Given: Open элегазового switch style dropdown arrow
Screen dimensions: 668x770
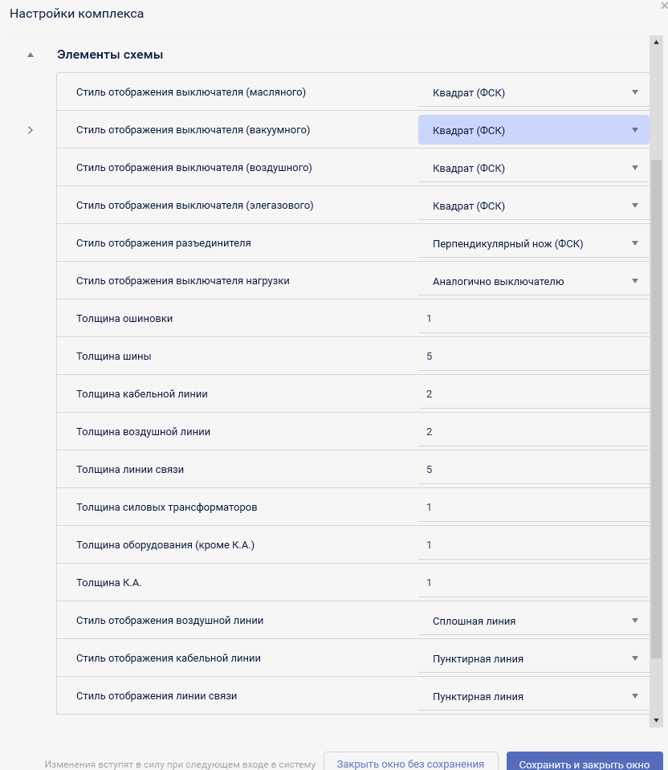Looking at the screenshot, I should [x=634, y=206].
